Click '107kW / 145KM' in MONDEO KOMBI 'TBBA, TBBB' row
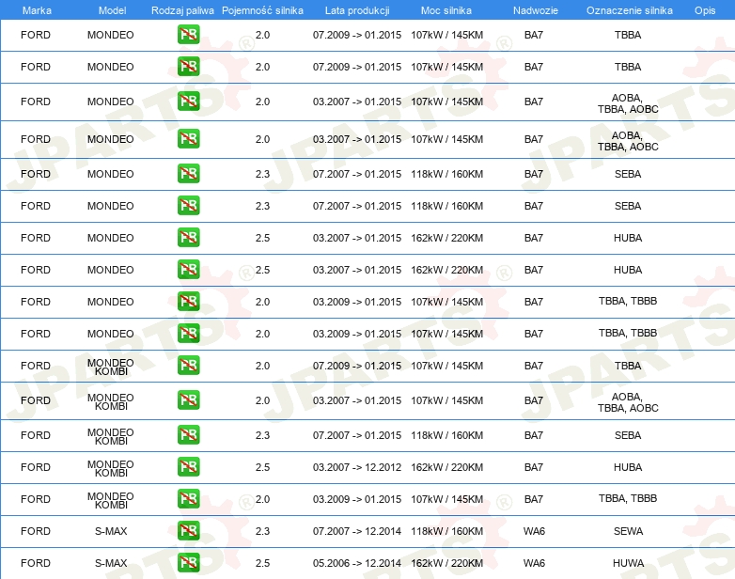The width and height of the screenshot is (735, 579). 447,499
